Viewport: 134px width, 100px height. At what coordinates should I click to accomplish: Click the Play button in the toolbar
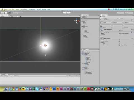tap(64, 13)
